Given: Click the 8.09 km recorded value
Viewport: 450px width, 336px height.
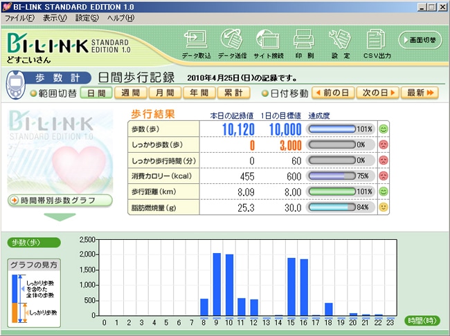Looking at the screenshot, I should tap(246, 192).
